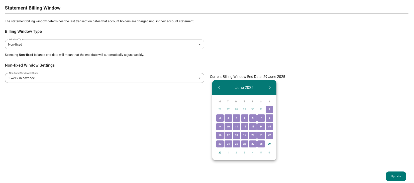Select June 22 on the calendar

[269, 135]
